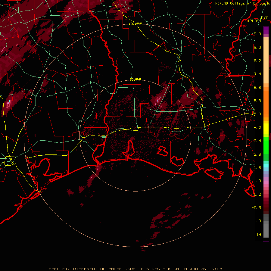This screenshot has width=271, height=271.
Task: Click the 7.4 legend value
Action: [257, 74]
